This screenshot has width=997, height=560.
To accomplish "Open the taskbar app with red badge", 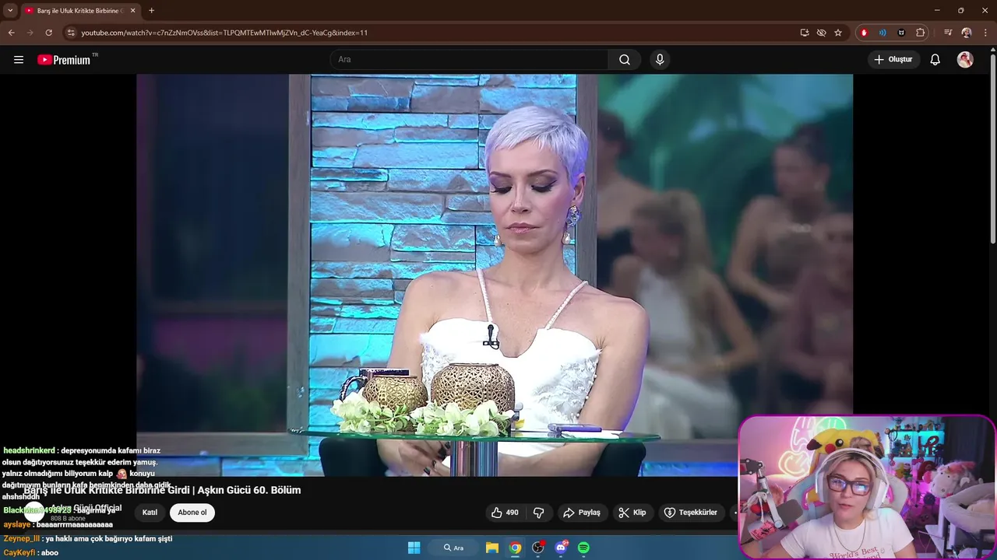I will 537,548.
